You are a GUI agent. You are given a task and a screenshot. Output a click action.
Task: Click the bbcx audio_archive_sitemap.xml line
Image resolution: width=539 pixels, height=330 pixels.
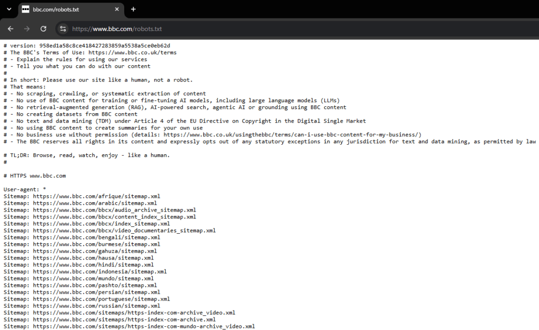click(x=100, y=210)
